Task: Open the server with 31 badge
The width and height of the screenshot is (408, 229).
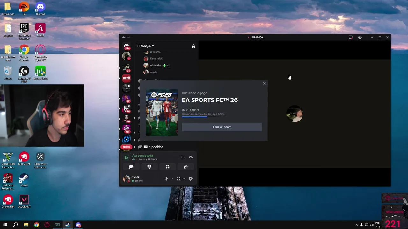Action: (x=127, y=68)
